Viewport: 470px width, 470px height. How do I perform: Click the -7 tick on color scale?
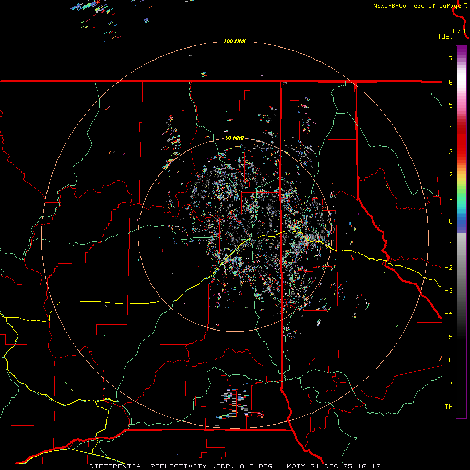click(449, 383)
